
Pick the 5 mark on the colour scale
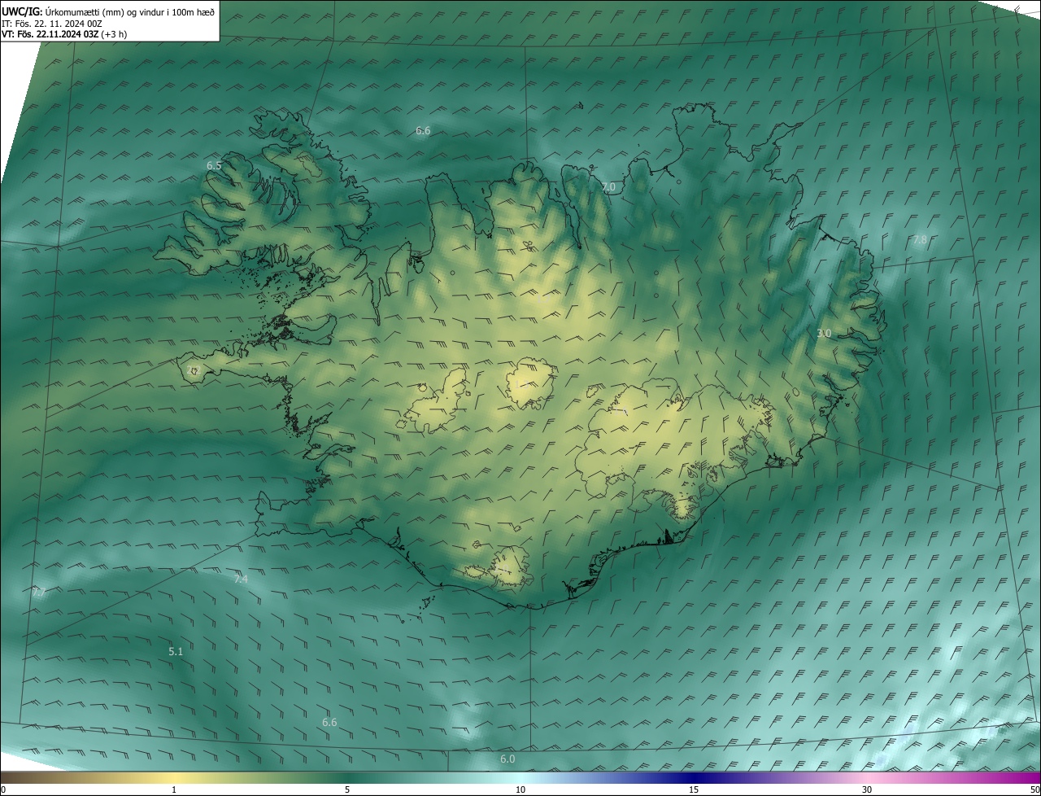tap(347, 789)
